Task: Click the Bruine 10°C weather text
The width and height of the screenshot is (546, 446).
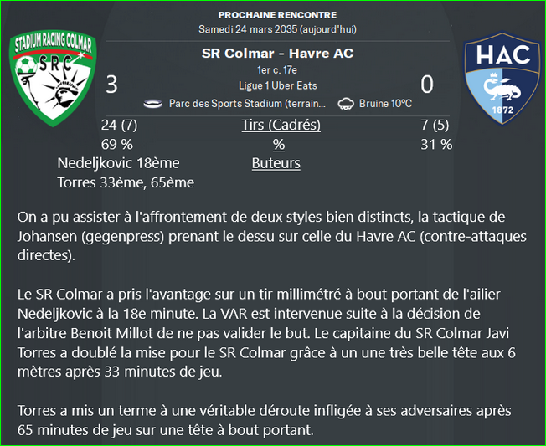Action: 385,104
